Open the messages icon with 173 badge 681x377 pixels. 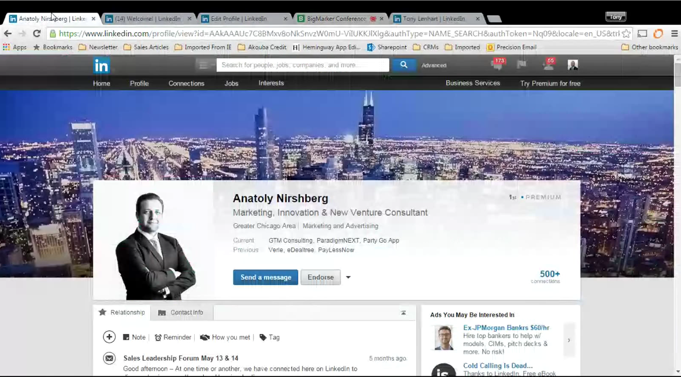coord(497,65)
